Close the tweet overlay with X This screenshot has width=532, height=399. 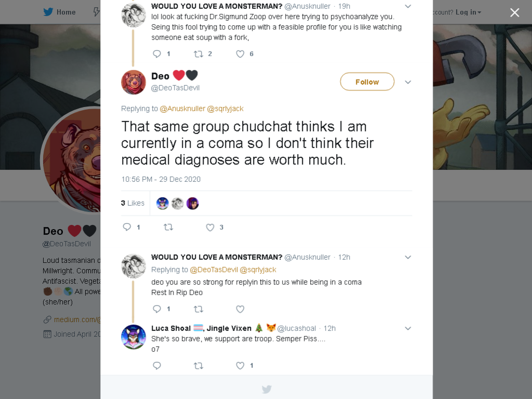tap(515, 12)
